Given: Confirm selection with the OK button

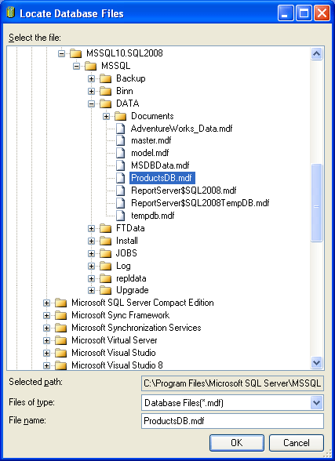Looking at the screenshot, I should [x=237, y=443].
